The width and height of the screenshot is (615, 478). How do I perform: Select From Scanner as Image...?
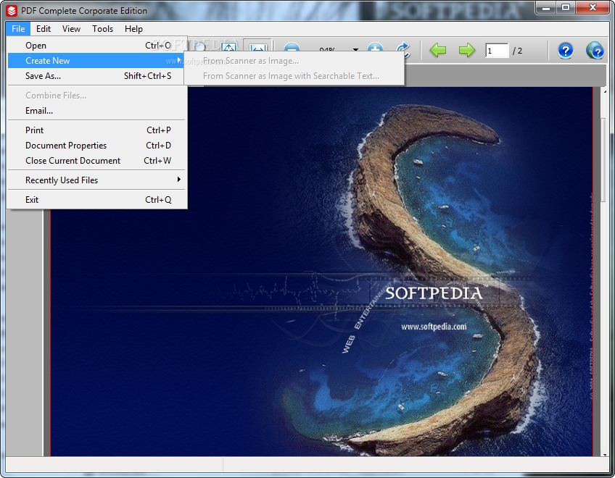point(294,61)
